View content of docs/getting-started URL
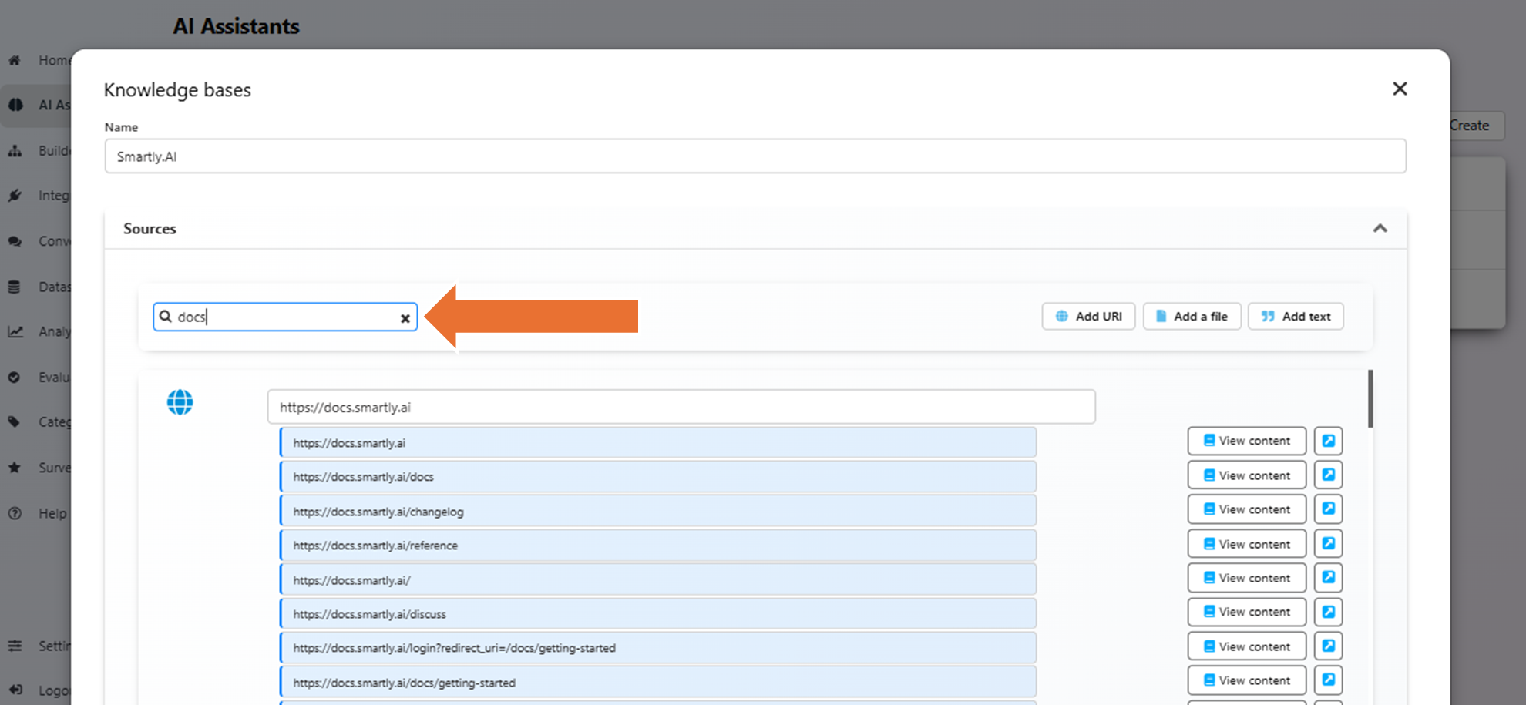Viewport: 1526px width, 705px height. tap(1246, 680)
